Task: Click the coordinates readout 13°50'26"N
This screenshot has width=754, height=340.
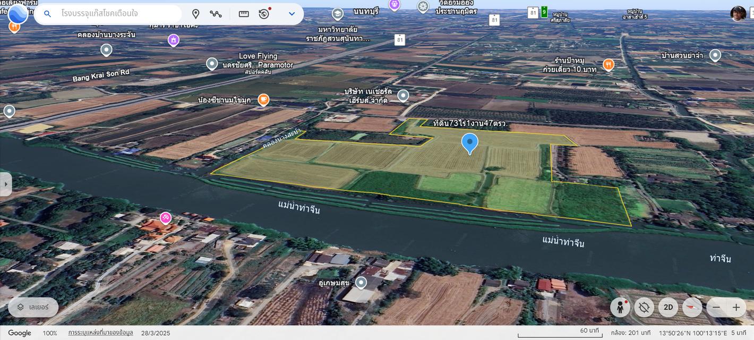Action: tap(693, 333)
